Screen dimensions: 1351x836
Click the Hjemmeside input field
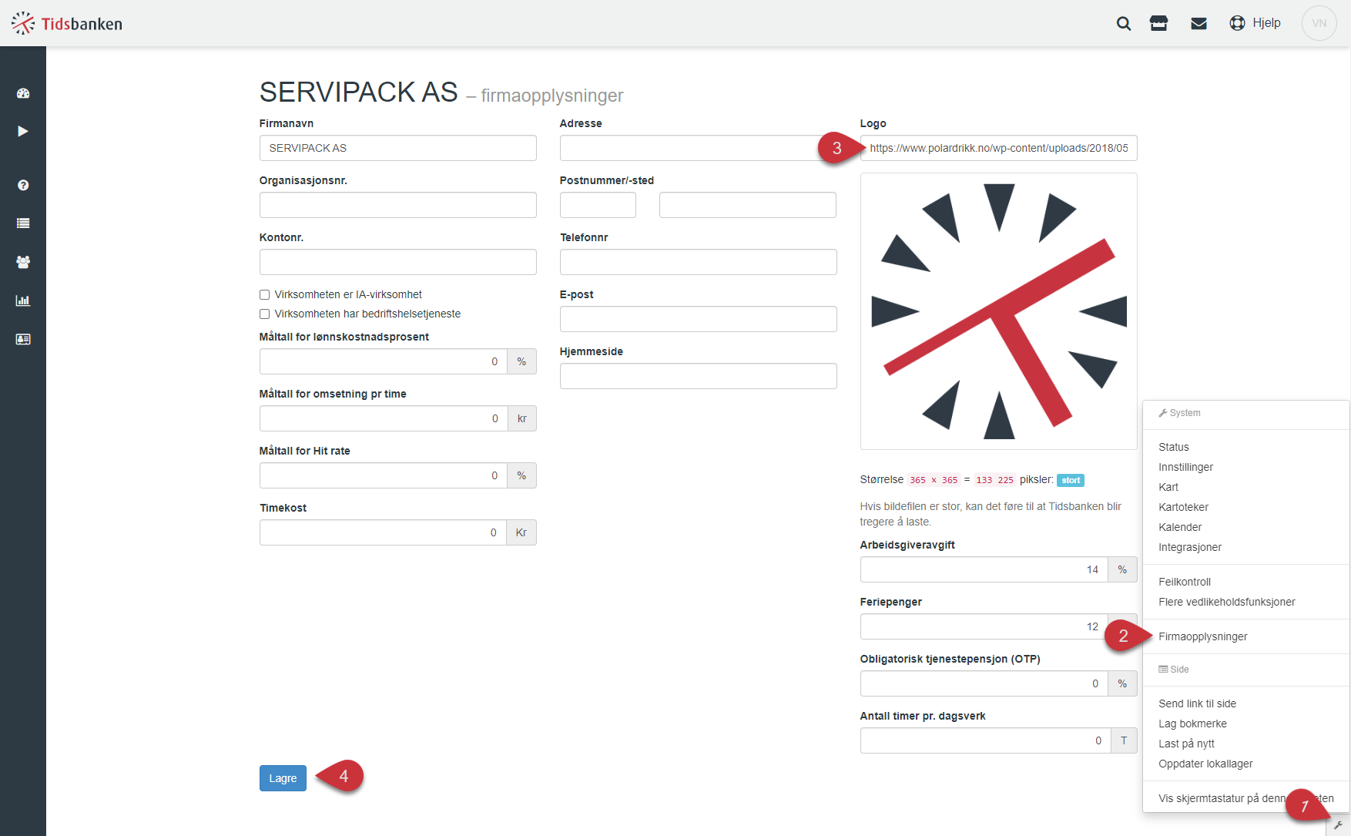point(698,376)
